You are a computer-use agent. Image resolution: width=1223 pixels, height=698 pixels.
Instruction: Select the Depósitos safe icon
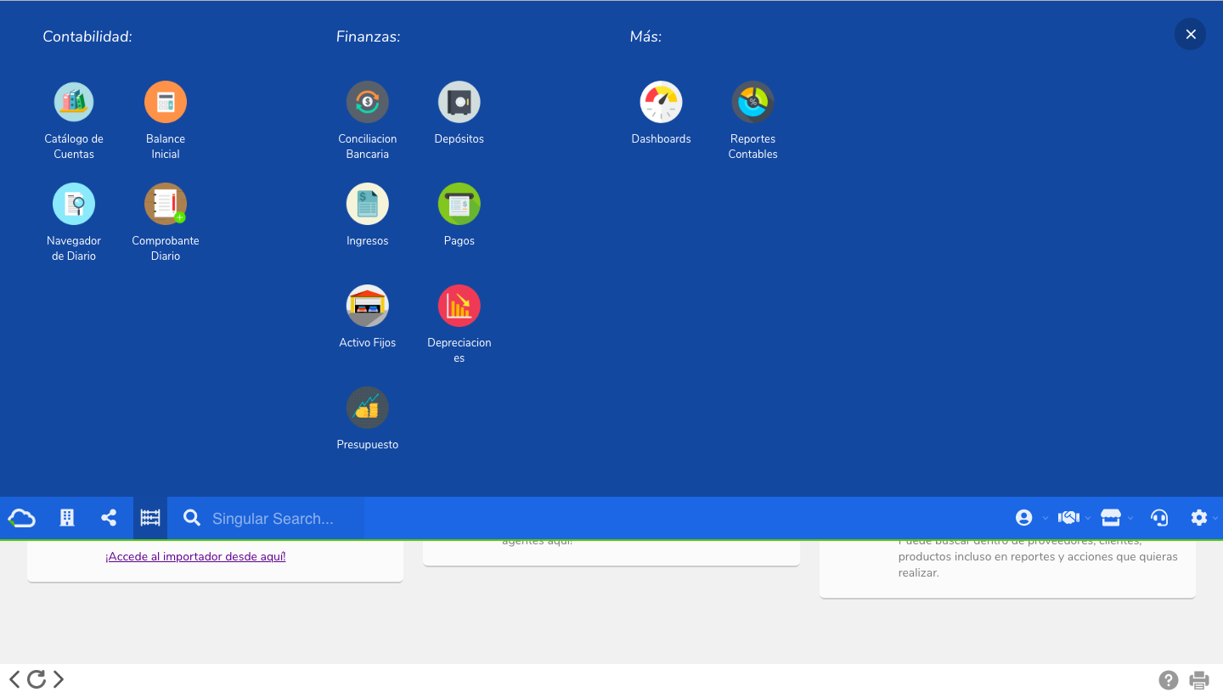pos(459,102)
